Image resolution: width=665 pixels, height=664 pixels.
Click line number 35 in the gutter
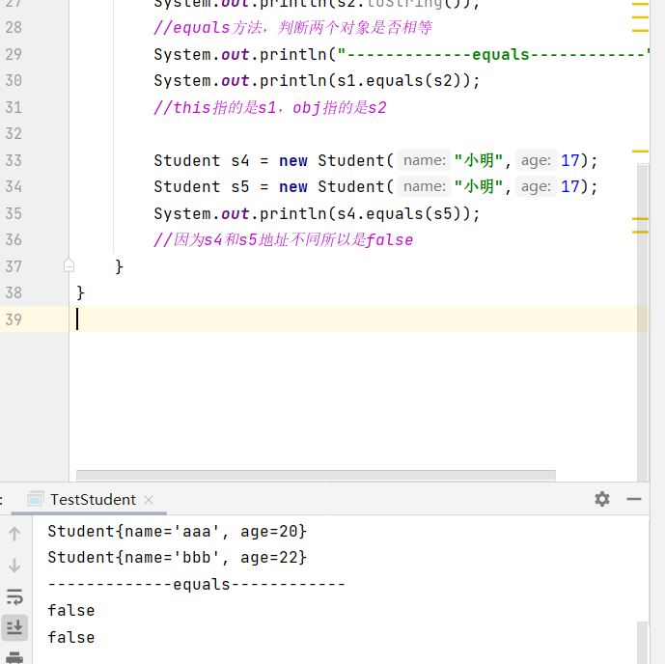14,213
